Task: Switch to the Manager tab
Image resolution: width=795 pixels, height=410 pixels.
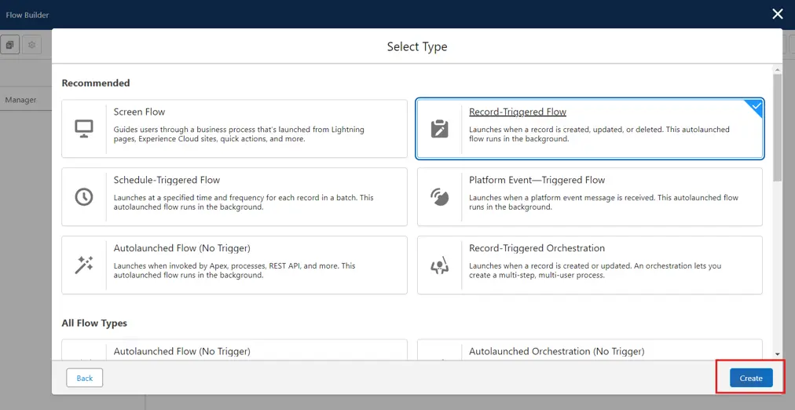Action: click(21, 100)
